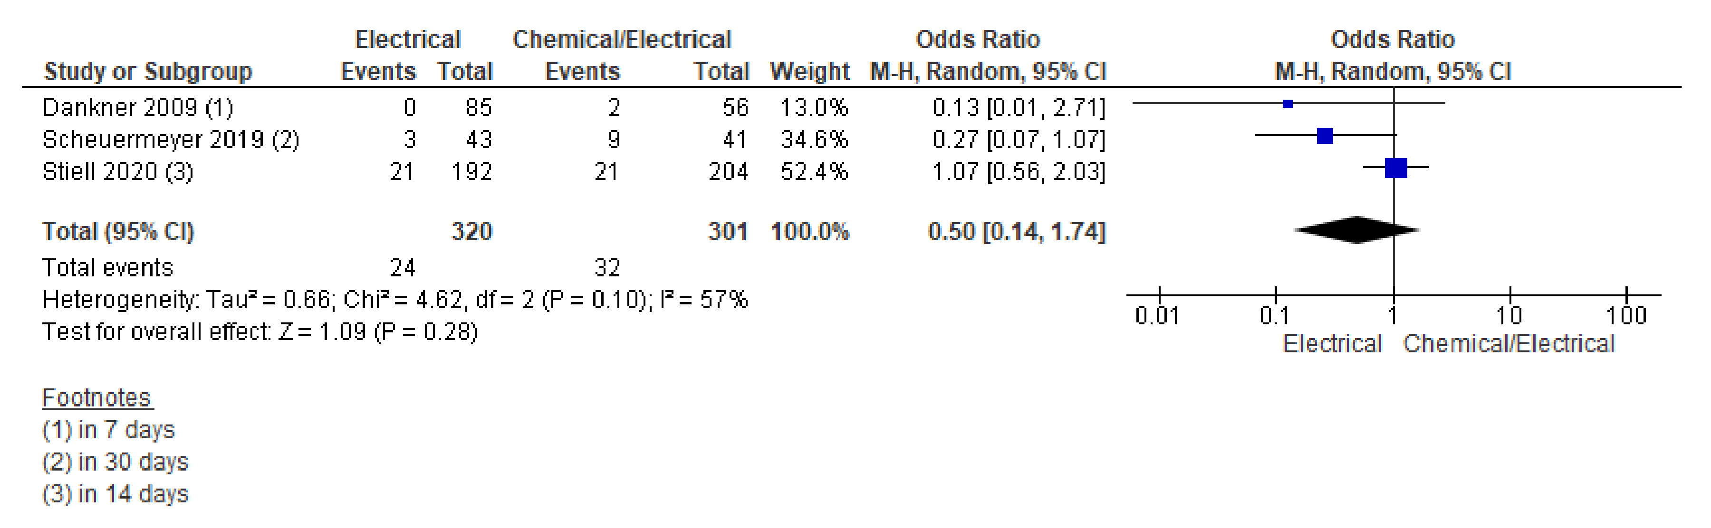Select the Scheuermeyer 2019 study label
This screenshot has width=1711, height=528.
click(x=171, y=139)
